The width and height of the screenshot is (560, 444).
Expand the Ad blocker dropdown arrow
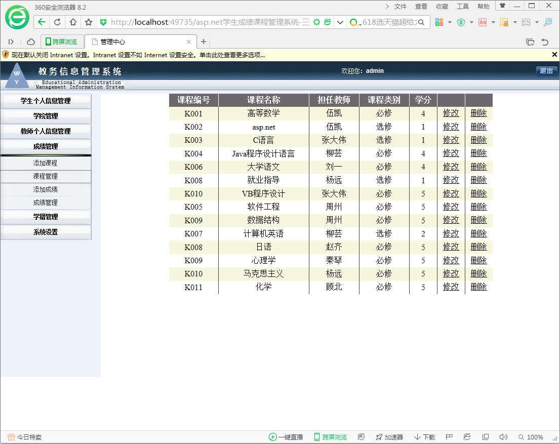[x=493, y=22]
